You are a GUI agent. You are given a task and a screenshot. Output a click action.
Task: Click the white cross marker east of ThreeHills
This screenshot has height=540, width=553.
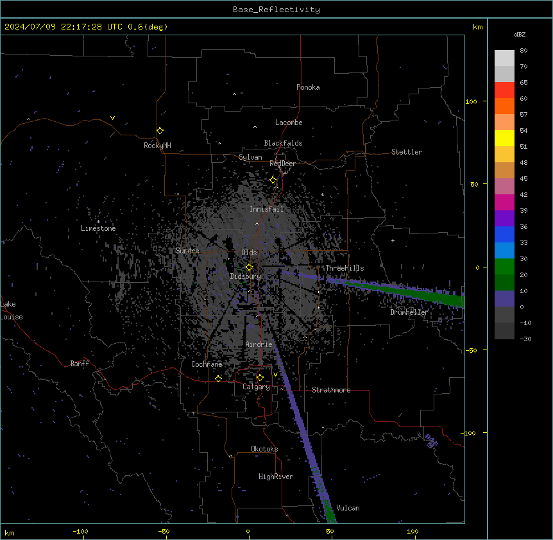point(393,240)
